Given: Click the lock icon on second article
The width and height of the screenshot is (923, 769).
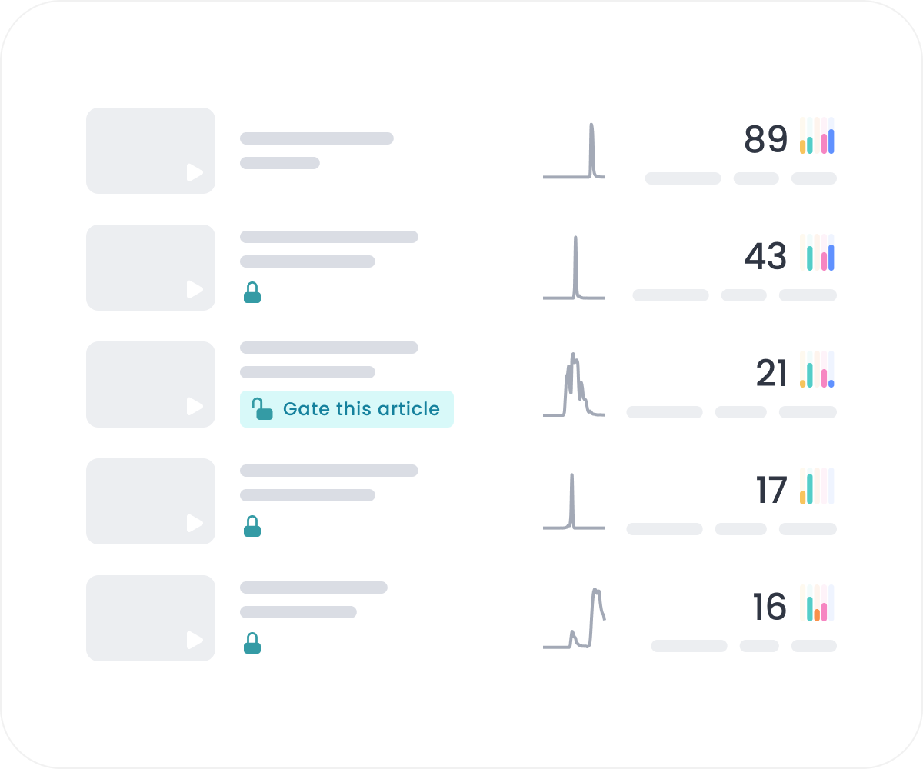Looking at the screenshot, I should [252, 292].
